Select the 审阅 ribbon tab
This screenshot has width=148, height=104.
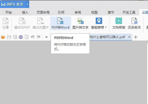tap(78, 12)
